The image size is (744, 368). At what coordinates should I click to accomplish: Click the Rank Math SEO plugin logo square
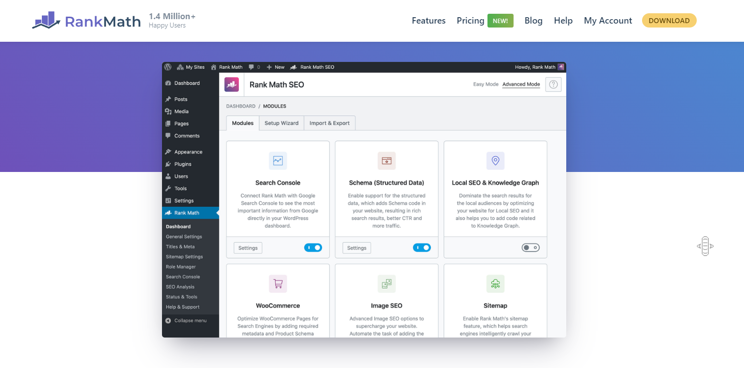pyautogui.click(x=232, y=85)
